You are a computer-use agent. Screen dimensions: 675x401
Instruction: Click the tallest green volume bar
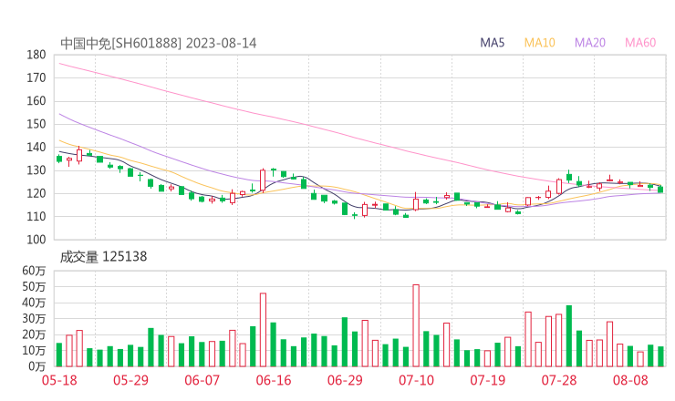(x=569, y=336)
